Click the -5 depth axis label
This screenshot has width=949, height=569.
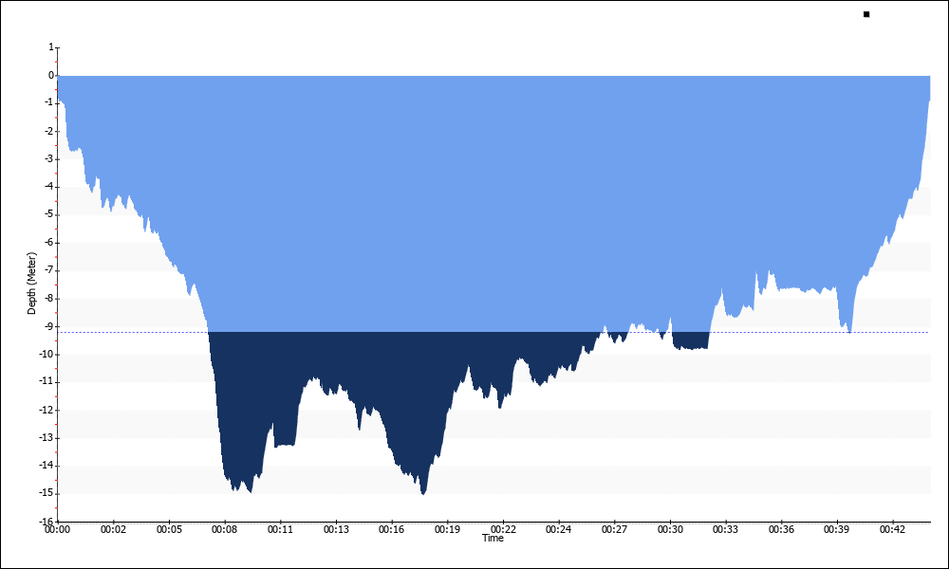(49, 214)
